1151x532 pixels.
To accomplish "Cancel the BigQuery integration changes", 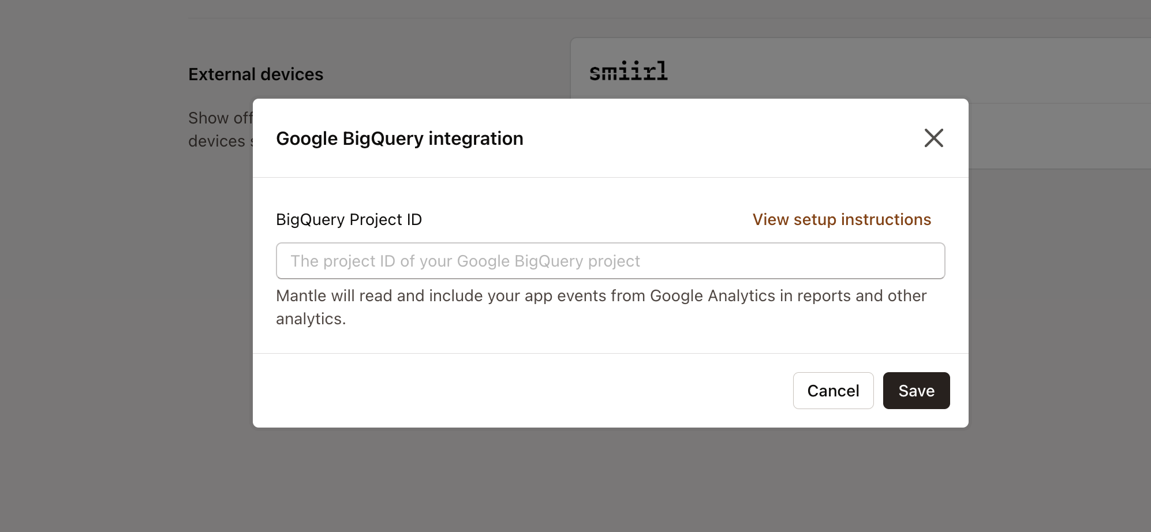I will [833, 391].
